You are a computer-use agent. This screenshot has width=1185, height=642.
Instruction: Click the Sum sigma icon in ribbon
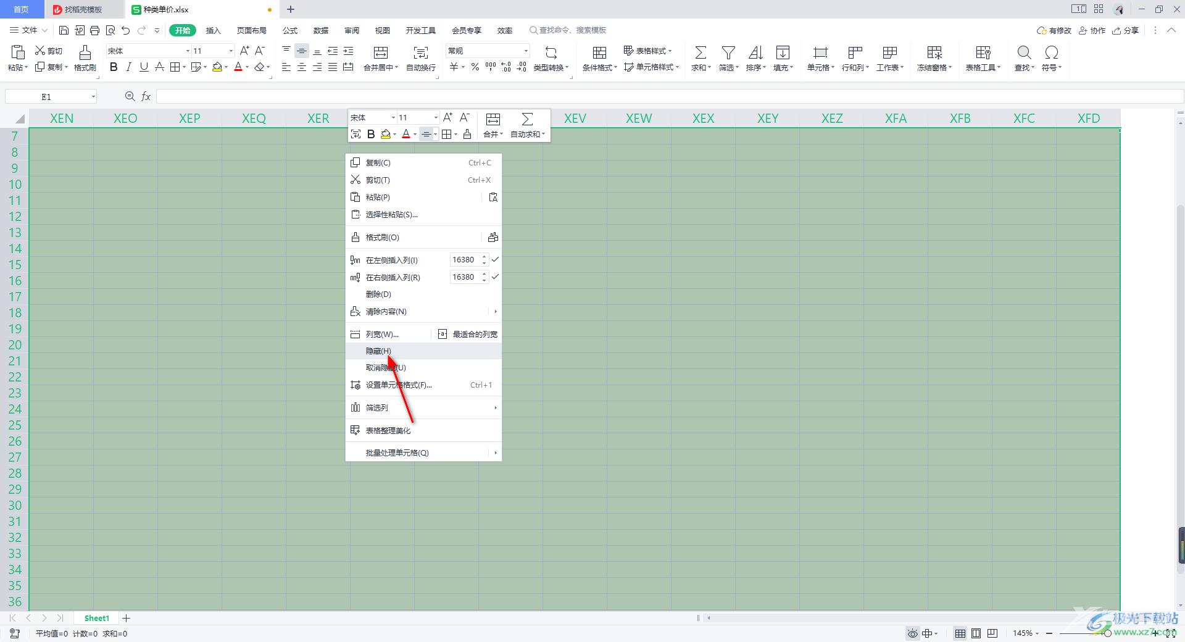coord(701,52)
